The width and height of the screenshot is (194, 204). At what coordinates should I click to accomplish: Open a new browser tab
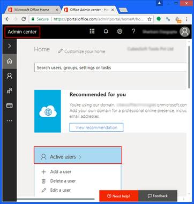point(123,10)
